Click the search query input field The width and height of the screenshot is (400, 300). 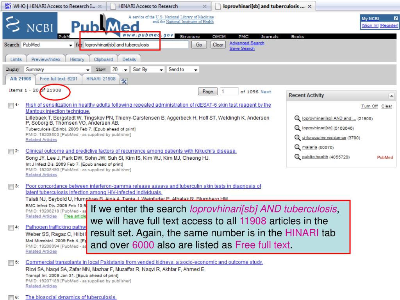136,45
